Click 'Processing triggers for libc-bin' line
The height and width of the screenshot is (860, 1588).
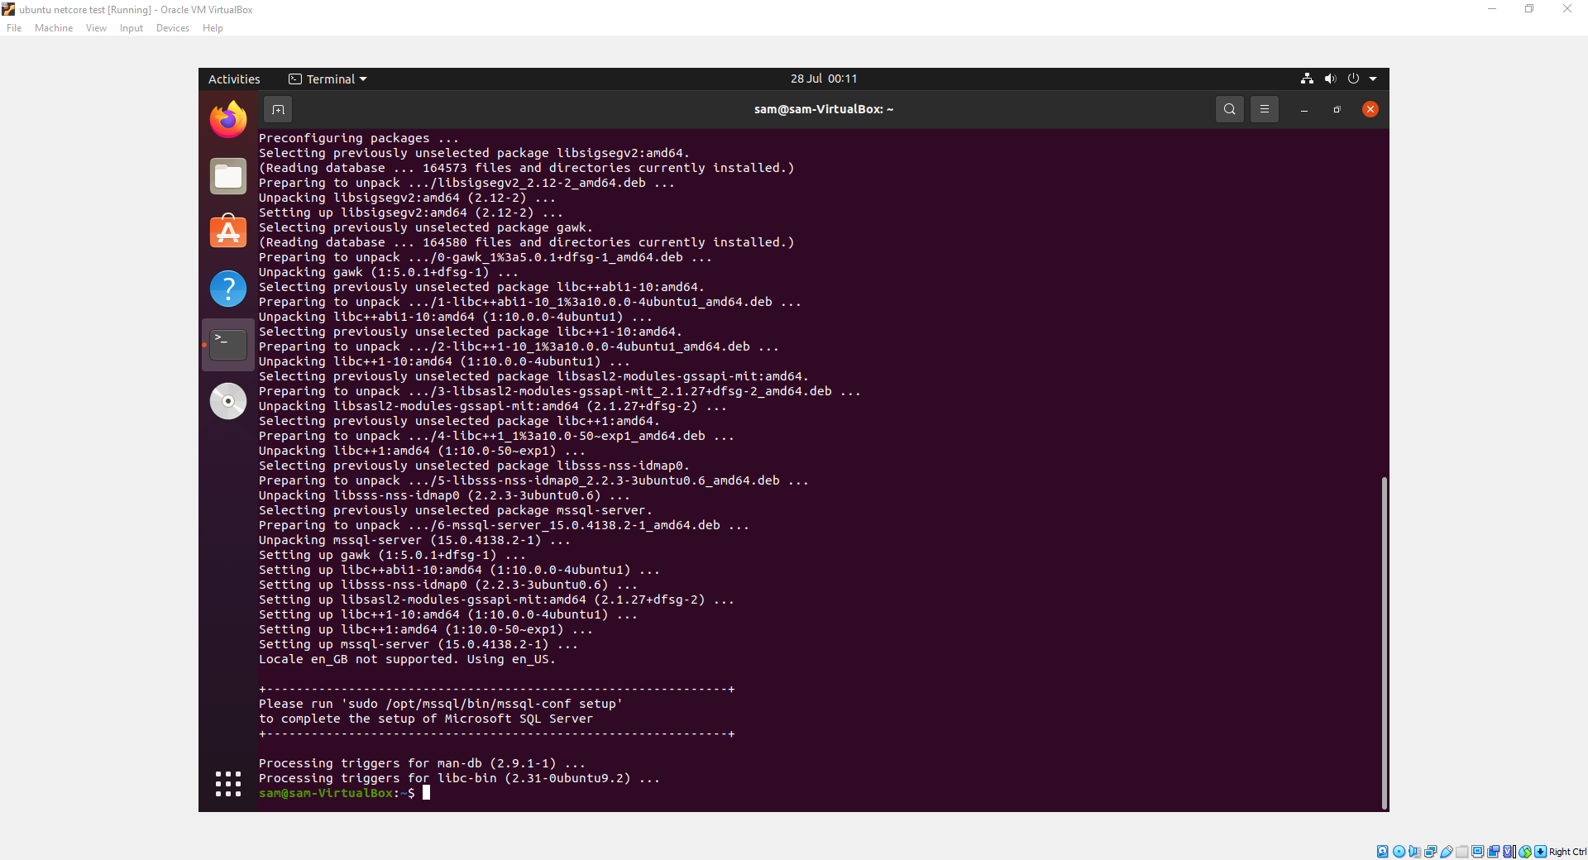coord(459,778)
